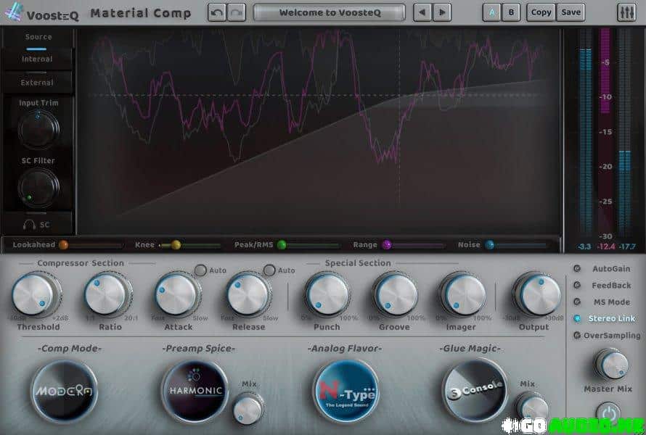Click the Punch knob

point(327,294)
